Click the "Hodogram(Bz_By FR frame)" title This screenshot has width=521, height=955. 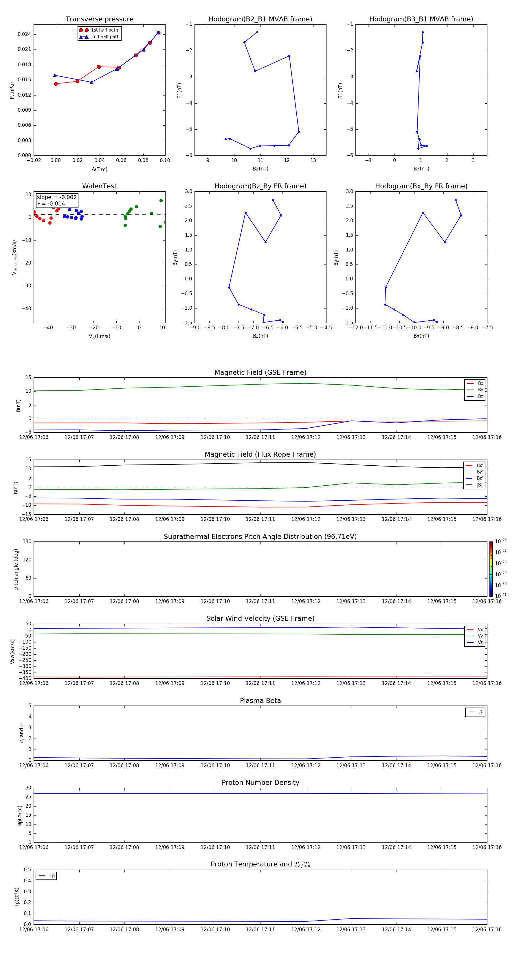[x=260, y=186]
